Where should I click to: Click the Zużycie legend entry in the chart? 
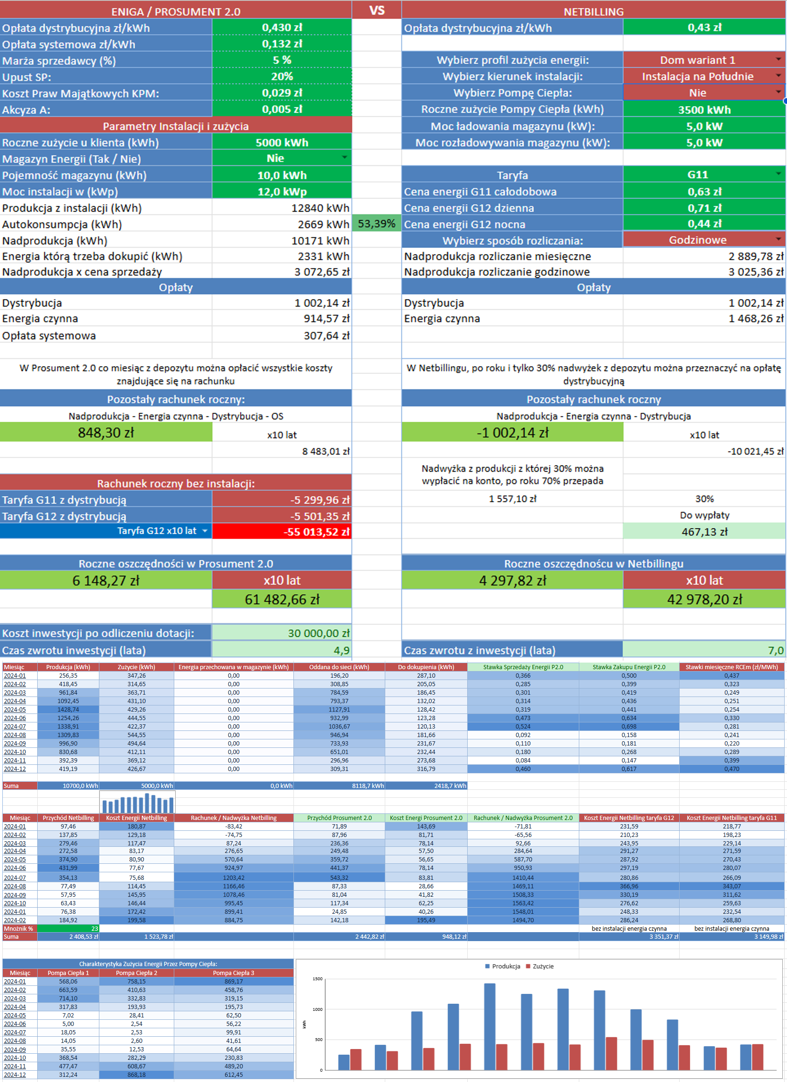[540, 966]
